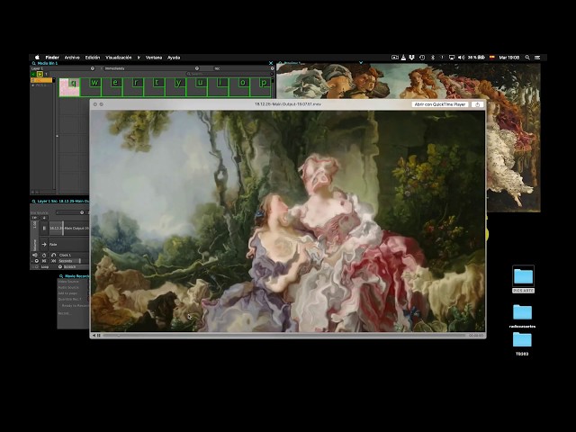Open the Mix Source dropdown in Layer 1
576x432 pixels.
click(x=70, y=212)
